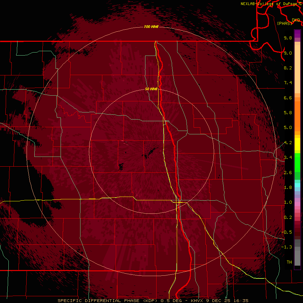Click the purple swatch at the scale top
The image size is (303, 303).
(297, 34)
